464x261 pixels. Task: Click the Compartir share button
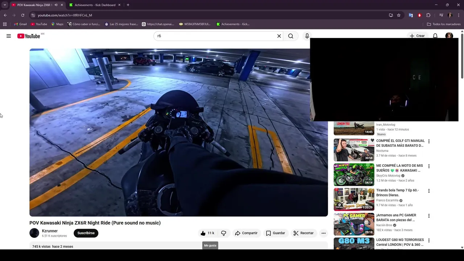pos(246,233)
